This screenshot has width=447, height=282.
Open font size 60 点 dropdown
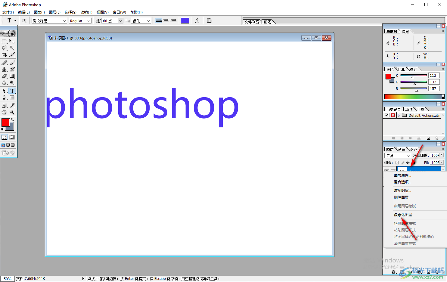click(x=120, y=21)
